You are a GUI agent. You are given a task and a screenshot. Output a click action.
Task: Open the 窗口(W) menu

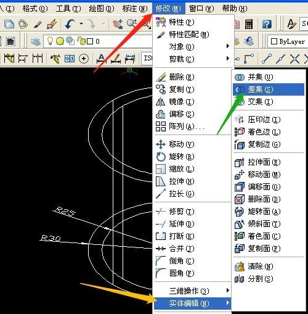pos(201,9)
